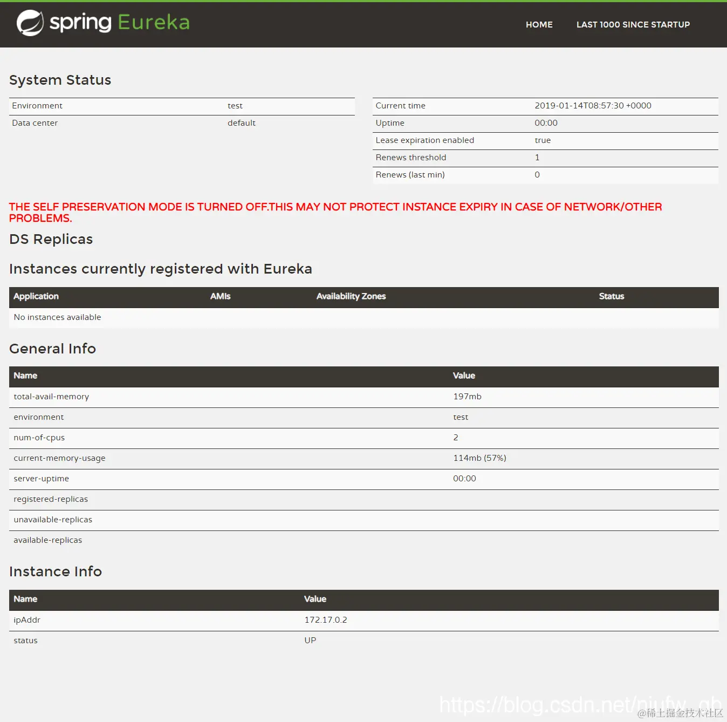Click the current-memory-usage row name
727x722 pixels.
59,458
